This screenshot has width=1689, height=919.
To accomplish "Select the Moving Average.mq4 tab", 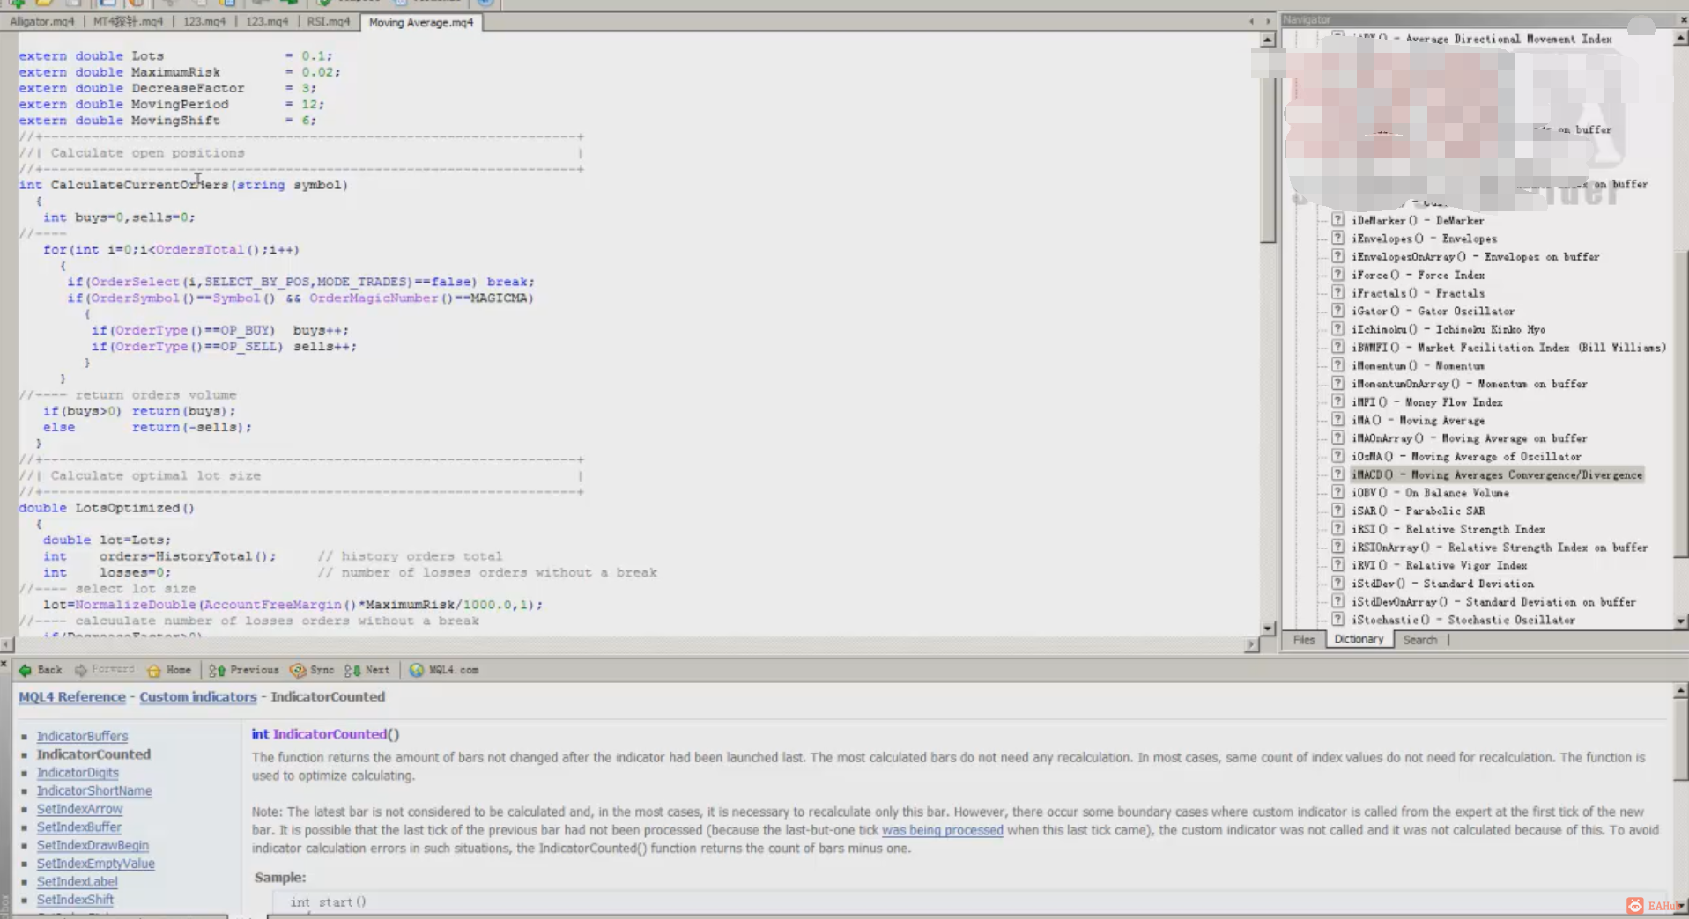I will tap(421, 22).
